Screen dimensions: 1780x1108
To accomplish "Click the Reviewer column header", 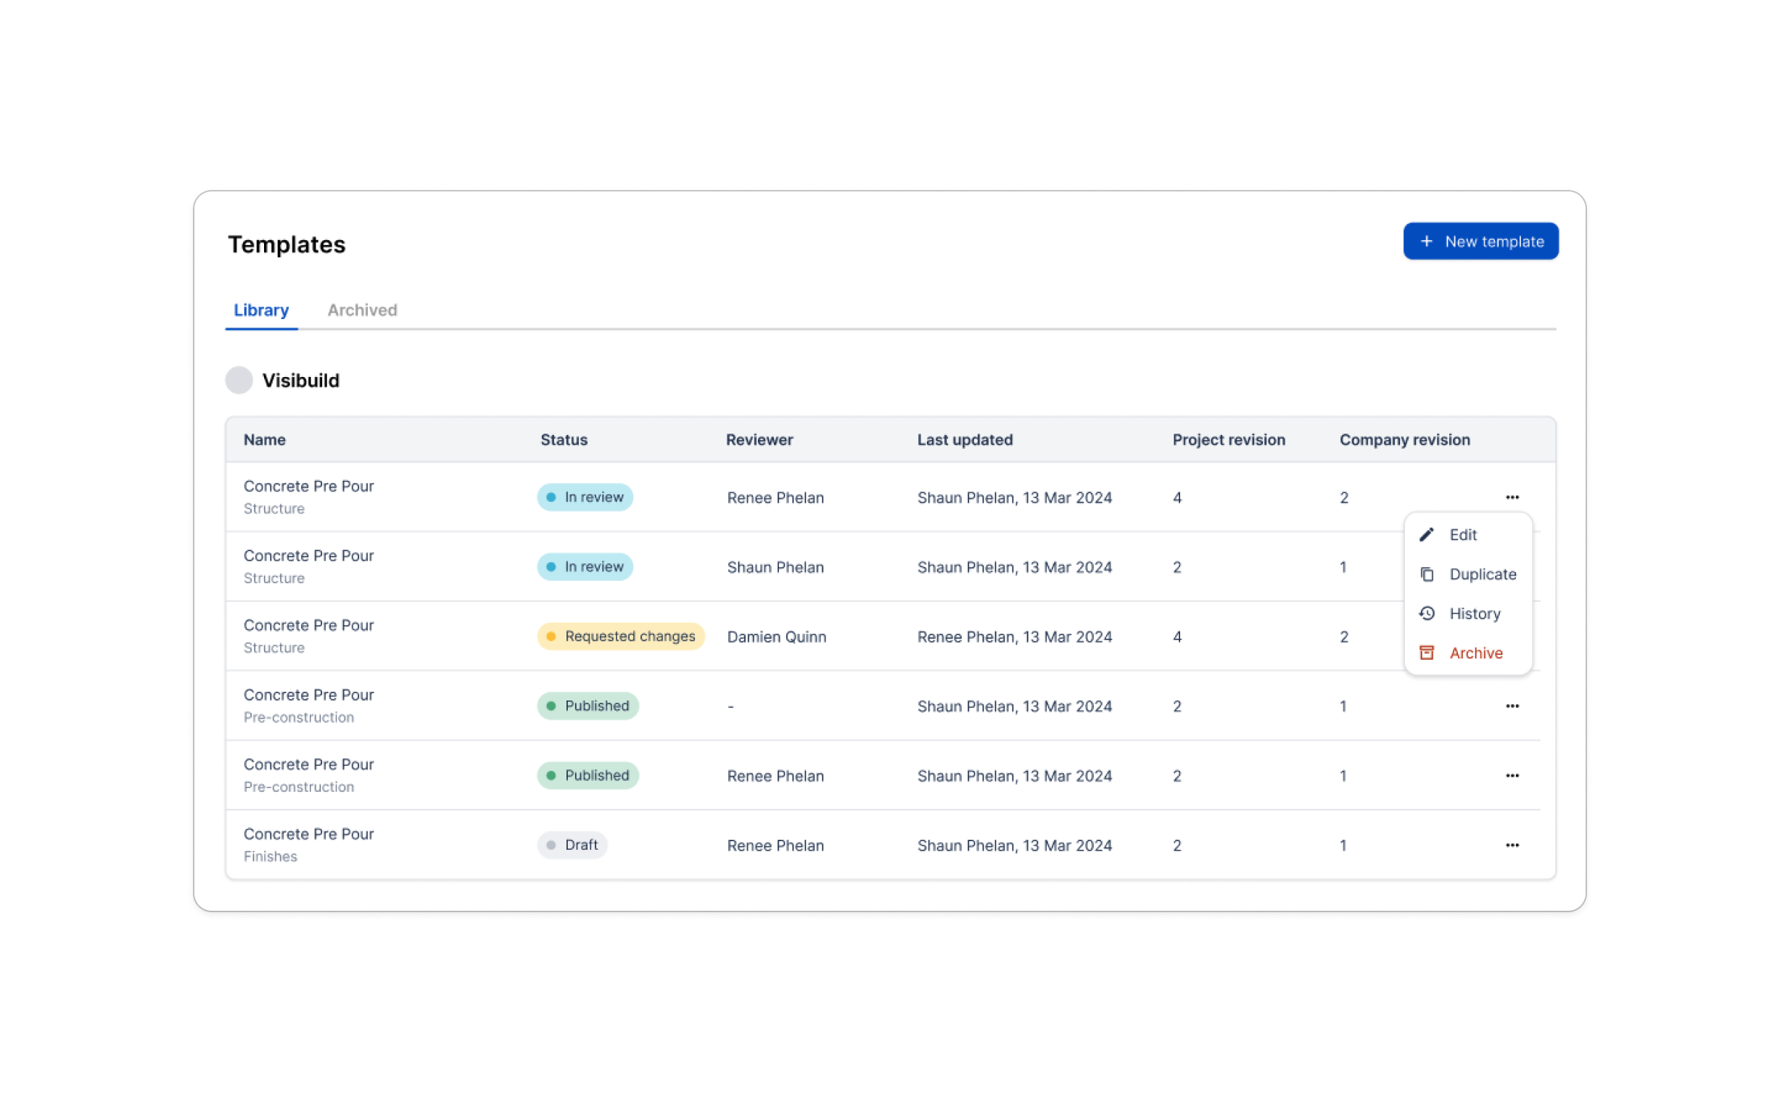I will point(759,439).
